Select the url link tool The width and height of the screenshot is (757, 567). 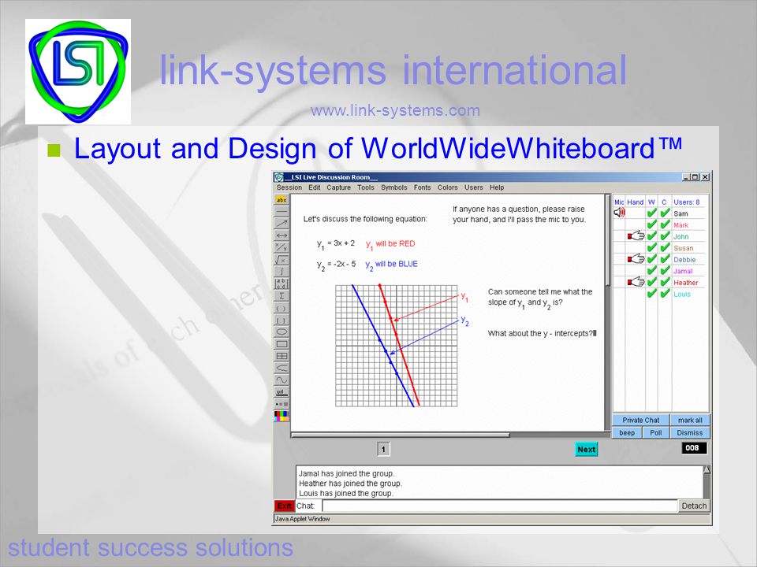[282, 392]
